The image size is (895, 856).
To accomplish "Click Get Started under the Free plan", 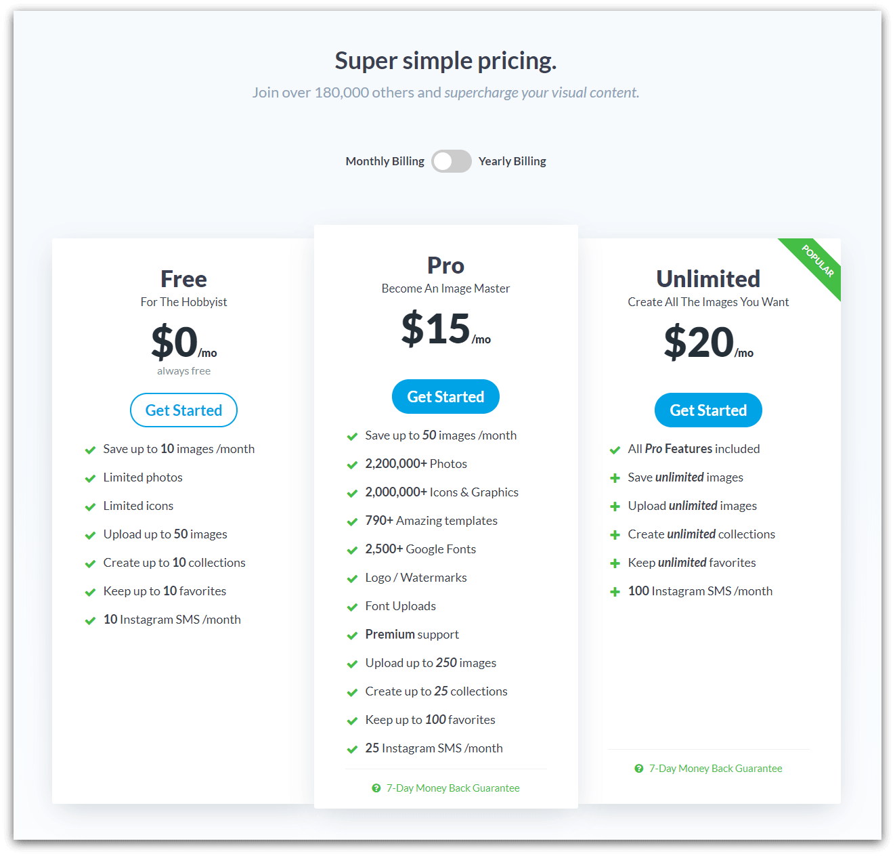I will (183, 410).
